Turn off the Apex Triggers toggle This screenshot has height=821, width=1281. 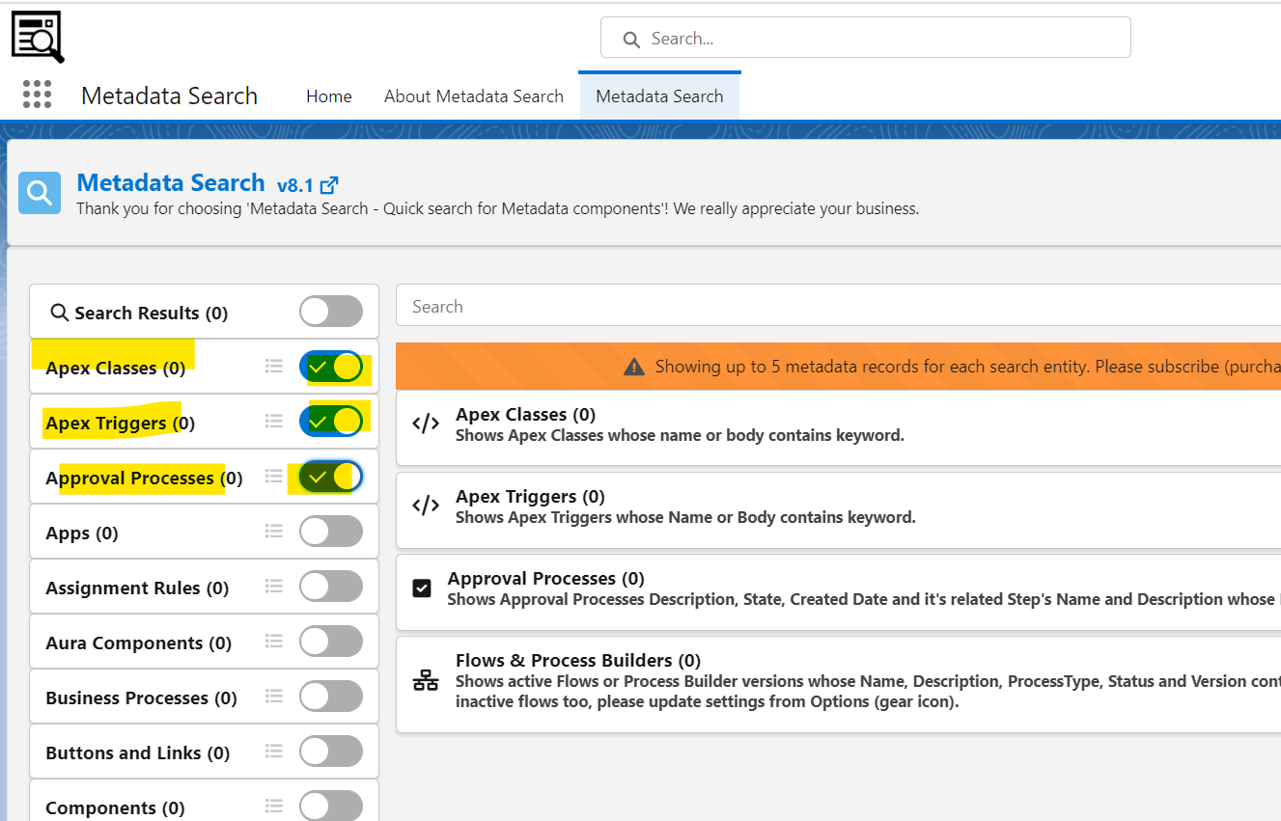click(x=331, y=421)
